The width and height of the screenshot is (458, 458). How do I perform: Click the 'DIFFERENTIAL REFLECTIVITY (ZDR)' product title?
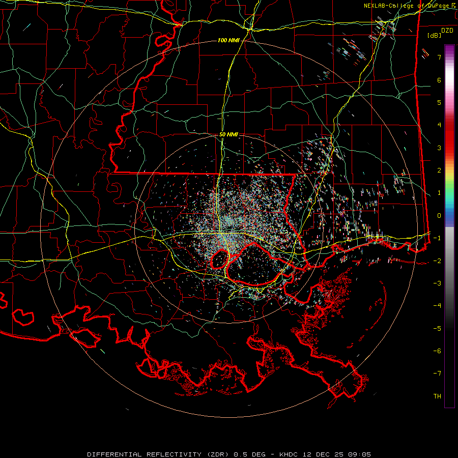[x=159, y=454]
